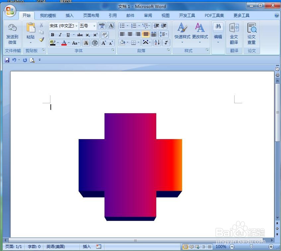
Task: Redo action in quick access toolbar
Action: point(25,60)
